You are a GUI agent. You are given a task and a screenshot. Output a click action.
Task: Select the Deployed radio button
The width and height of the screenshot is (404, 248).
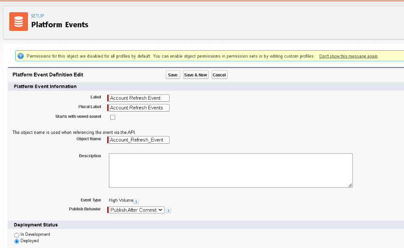(17, 241)
